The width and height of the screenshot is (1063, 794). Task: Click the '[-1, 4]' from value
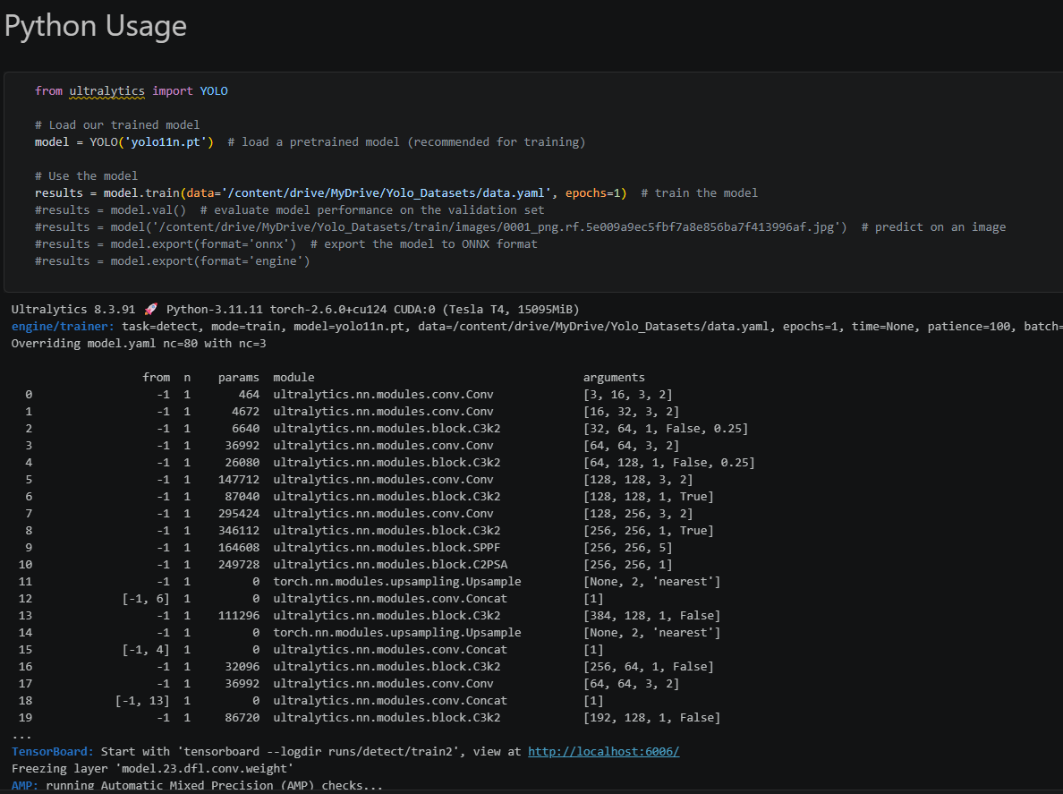(x=146, y=650)
